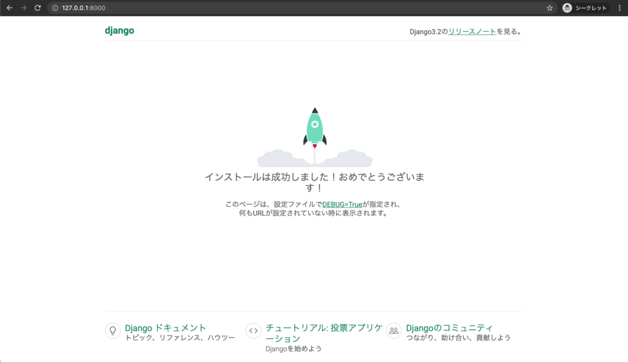The width and height of the screenshot is (628, 362).
Task: Click the browser forward arrow
Action: pos(24,8)
